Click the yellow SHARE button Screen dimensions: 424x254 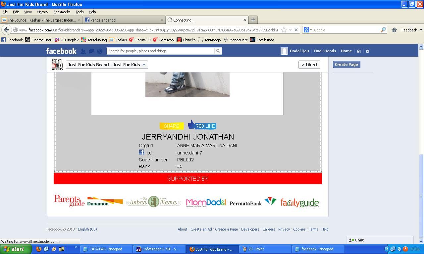point(172,126)
